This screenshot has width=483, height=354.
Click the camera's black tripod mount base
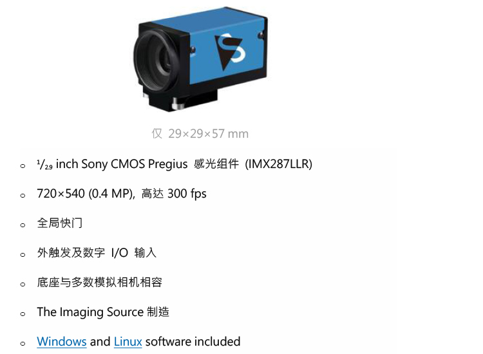point(182,98)
